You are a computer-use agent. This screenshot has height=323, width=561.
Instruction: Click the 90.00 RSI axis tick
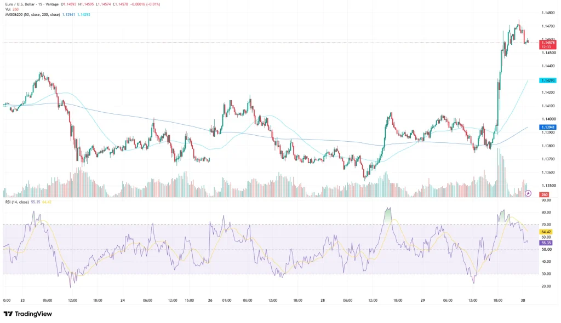[546, 200]
